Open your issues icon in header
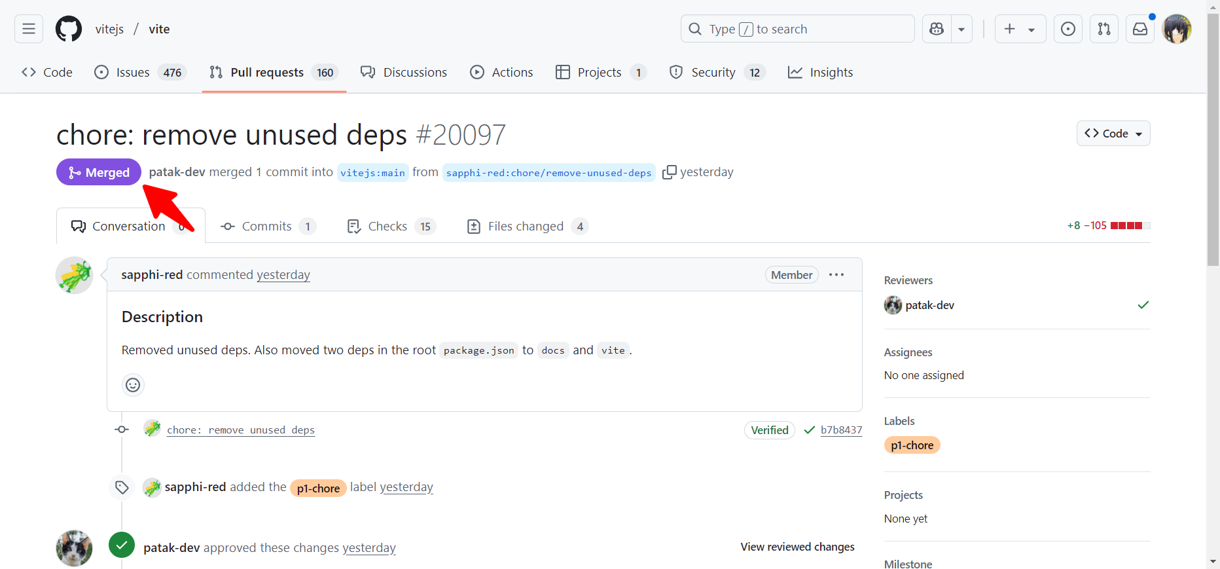 point(1068,29)
